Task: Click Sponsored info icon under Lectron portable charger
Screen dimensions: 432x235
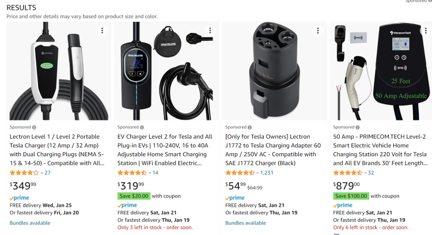Action: coord(34,127)
